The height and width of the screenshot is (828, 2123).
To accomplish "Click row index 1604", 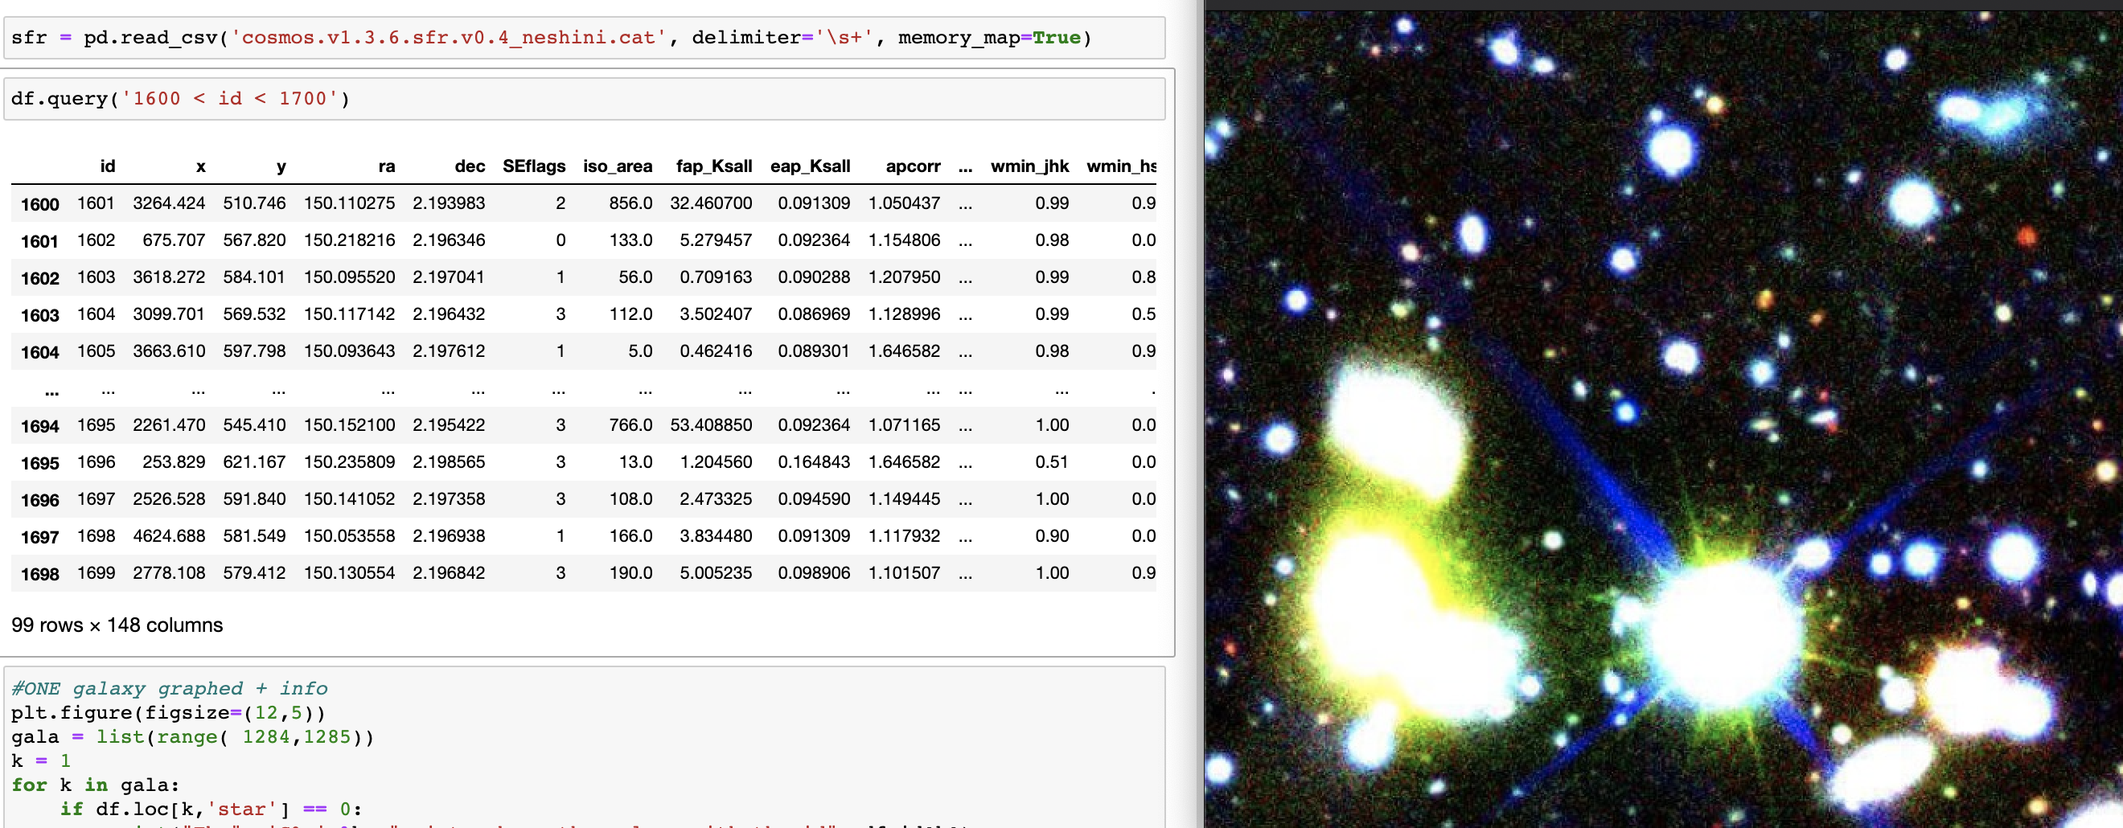I will [x=39, y=353].
